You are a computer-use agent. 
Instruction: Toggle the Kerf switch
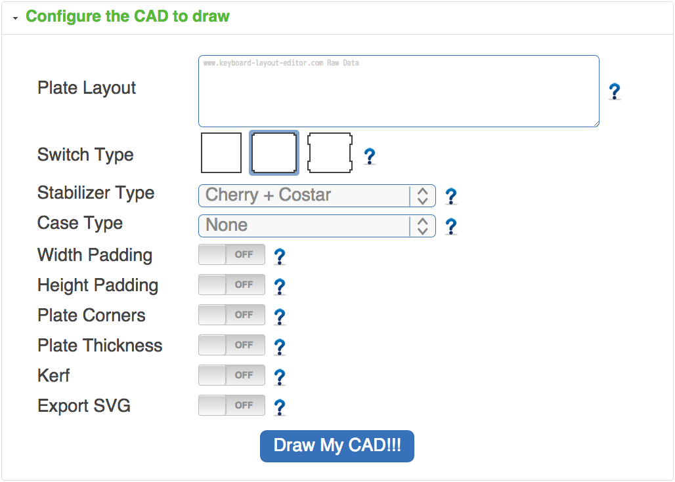point(232,375)
